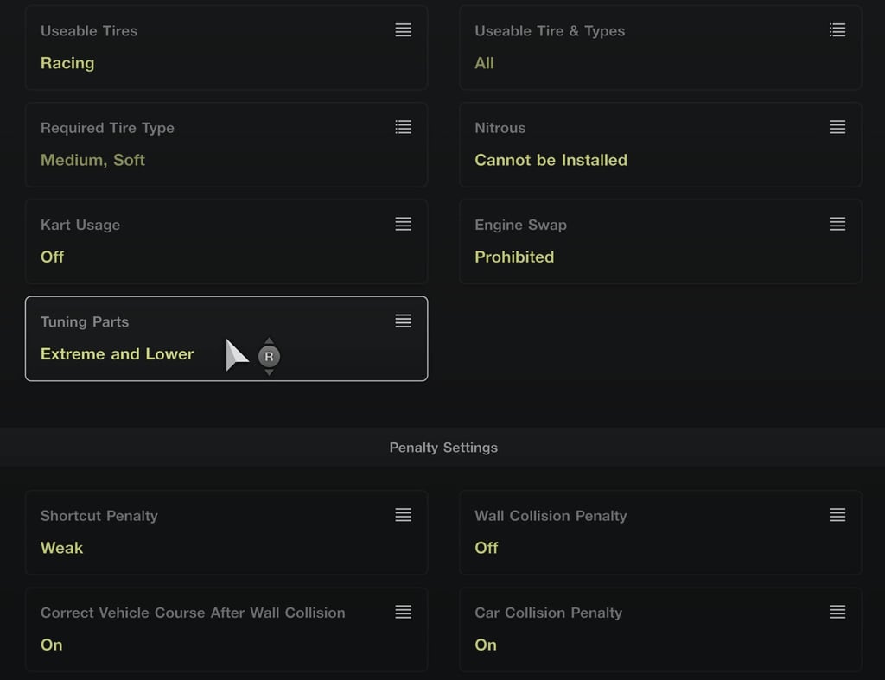Viewport: 885px width, 680px height.
Task: Toggle Kart Usage Off value
Action: (52, 257)
